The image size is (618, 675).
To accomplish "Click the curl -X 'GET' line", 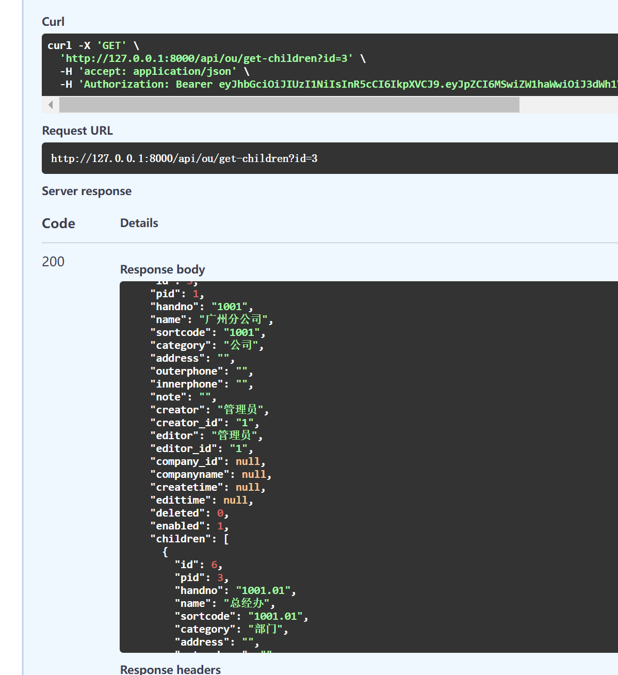I will coord(93,45).
